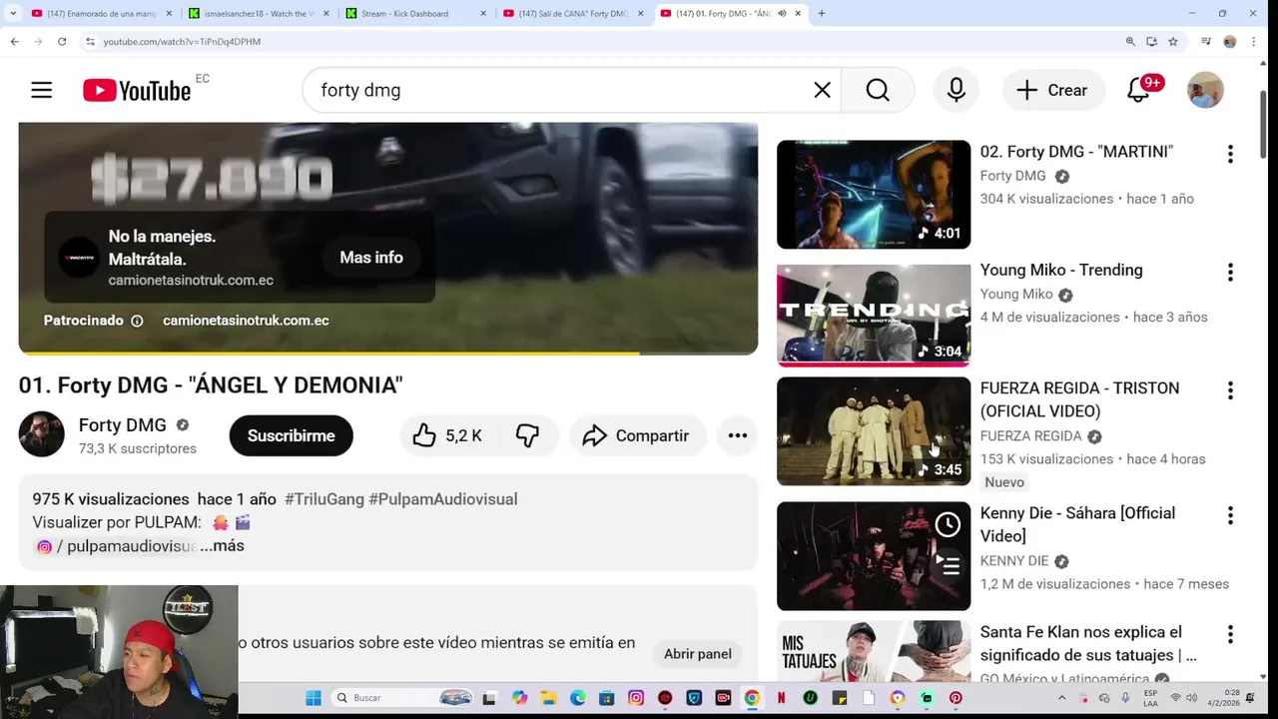Open Forty DMG channel avatar
Image resolution: width=1278 pixels, height=719 pixels.
coord(42,434)
